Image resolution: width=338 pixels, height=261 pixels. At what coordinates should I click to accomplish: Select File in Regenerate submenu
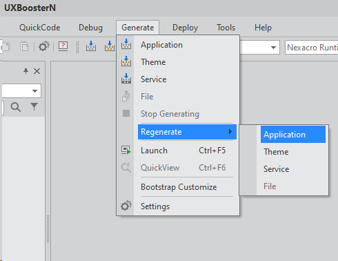click(293, 186)
